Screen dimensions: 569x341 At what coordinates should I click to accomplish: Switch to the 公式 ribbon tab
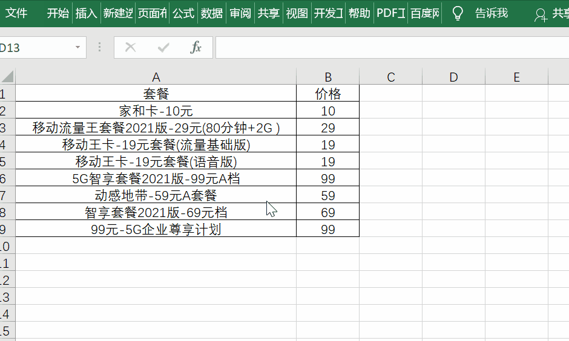[183, 13]
